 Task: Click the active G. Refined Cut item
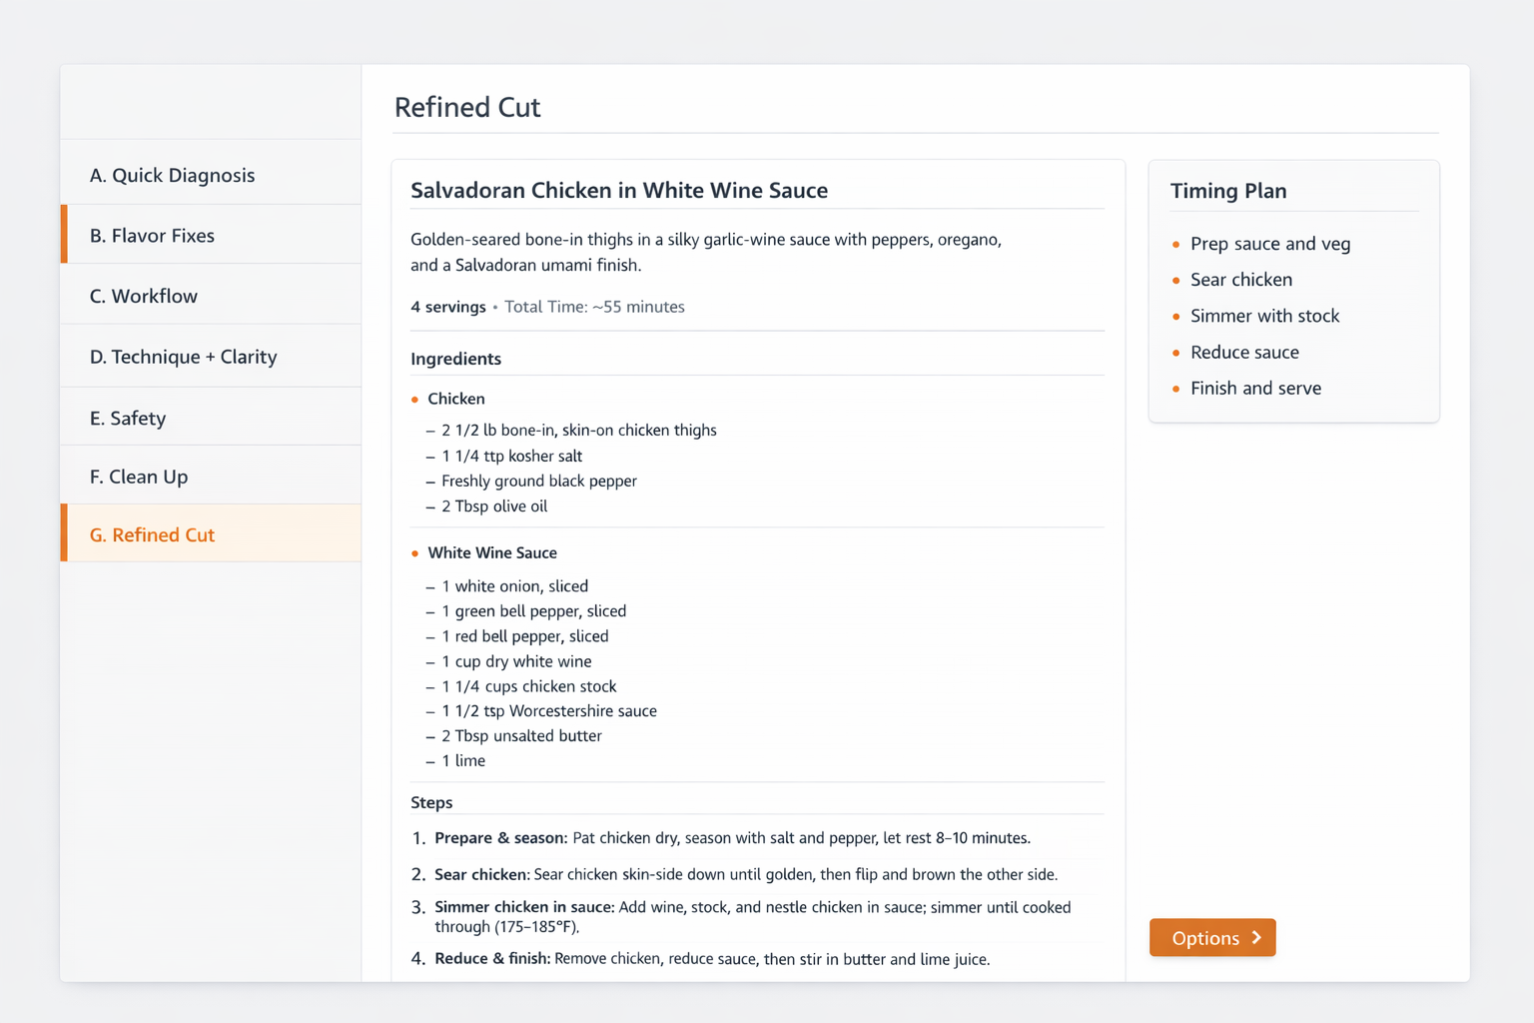[152, 534]
